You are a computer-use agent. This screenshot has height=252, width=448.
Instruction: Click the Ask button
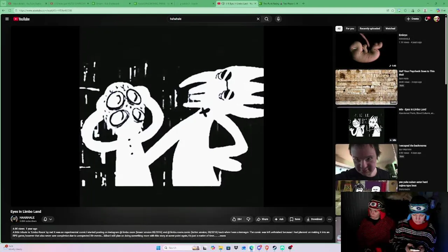(x=279, y=219)
